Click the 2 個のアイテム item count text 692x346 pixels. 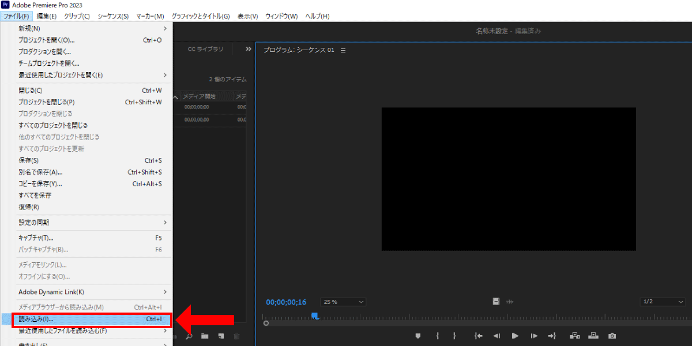[x=228, y=79]
